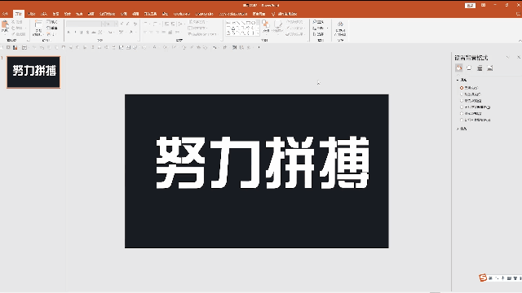Open Size & Properties tab in format pane

click(x=480, y=68)
